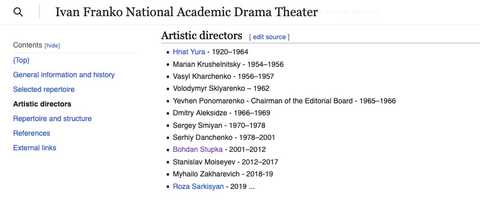
Task: Jump to Repertoire and structure section
Action: pos(52,118)
